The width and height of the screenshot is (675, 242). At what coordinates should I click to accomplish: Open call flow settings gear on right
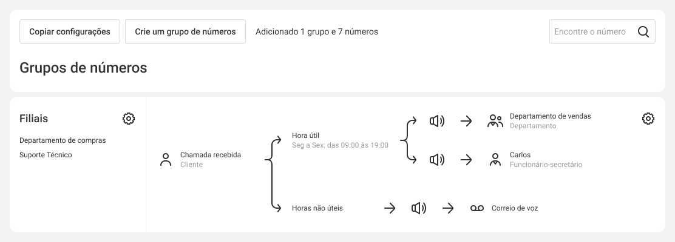point(648,119)
